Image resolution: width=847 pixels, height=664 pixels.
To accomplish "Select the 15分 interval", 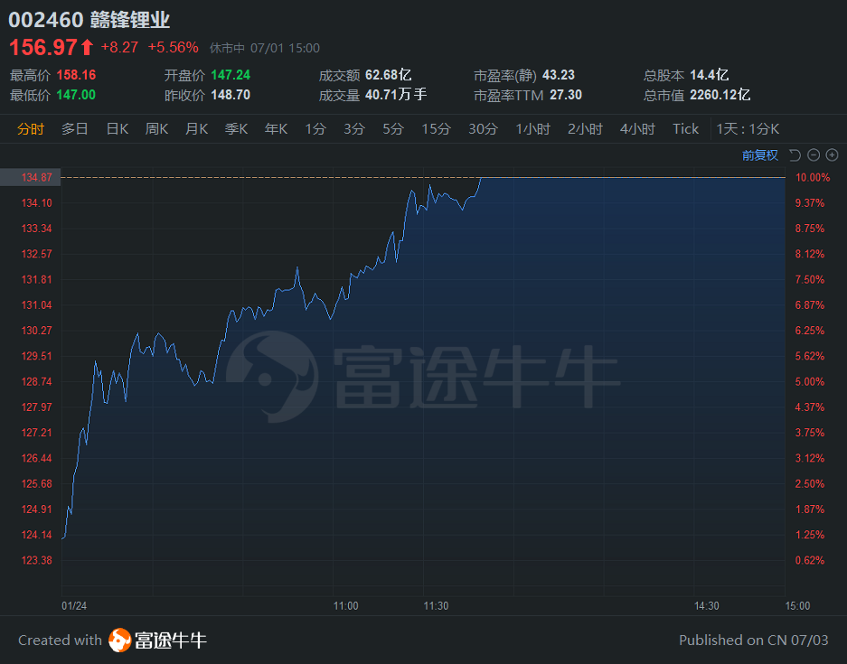I will click(x=436, y=128).
